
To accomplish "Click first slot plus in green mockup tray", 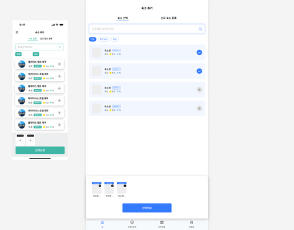I will pos(20,140).
